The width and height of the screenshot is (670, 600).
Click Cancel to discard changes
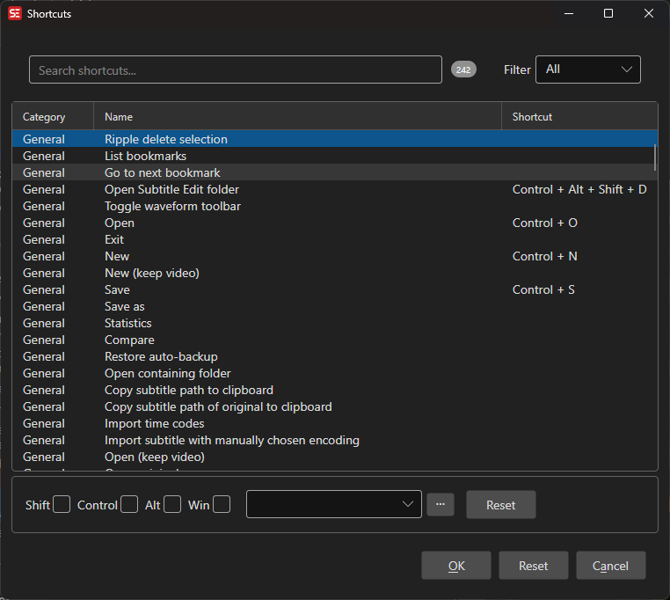tap(610, 566)
